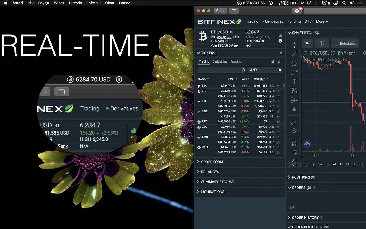Switch to Funding tab in Tickers panel
The width and height of the screenshot is (366, 229).
236,62
